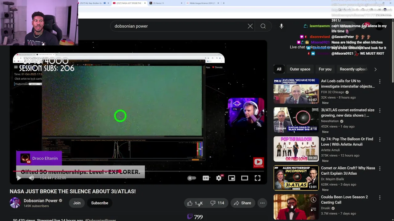This screenshot has height=221, width=394.
Task: Add Coulda Been Love to Watch later
Action: (x=313, y=200)
